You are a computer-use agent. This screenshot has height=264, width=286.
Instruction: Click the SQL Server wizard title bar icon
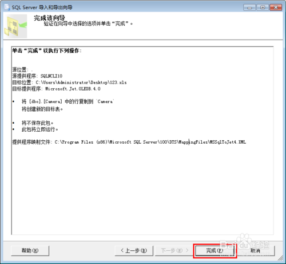pyautogui.click(x=7, y=7)
